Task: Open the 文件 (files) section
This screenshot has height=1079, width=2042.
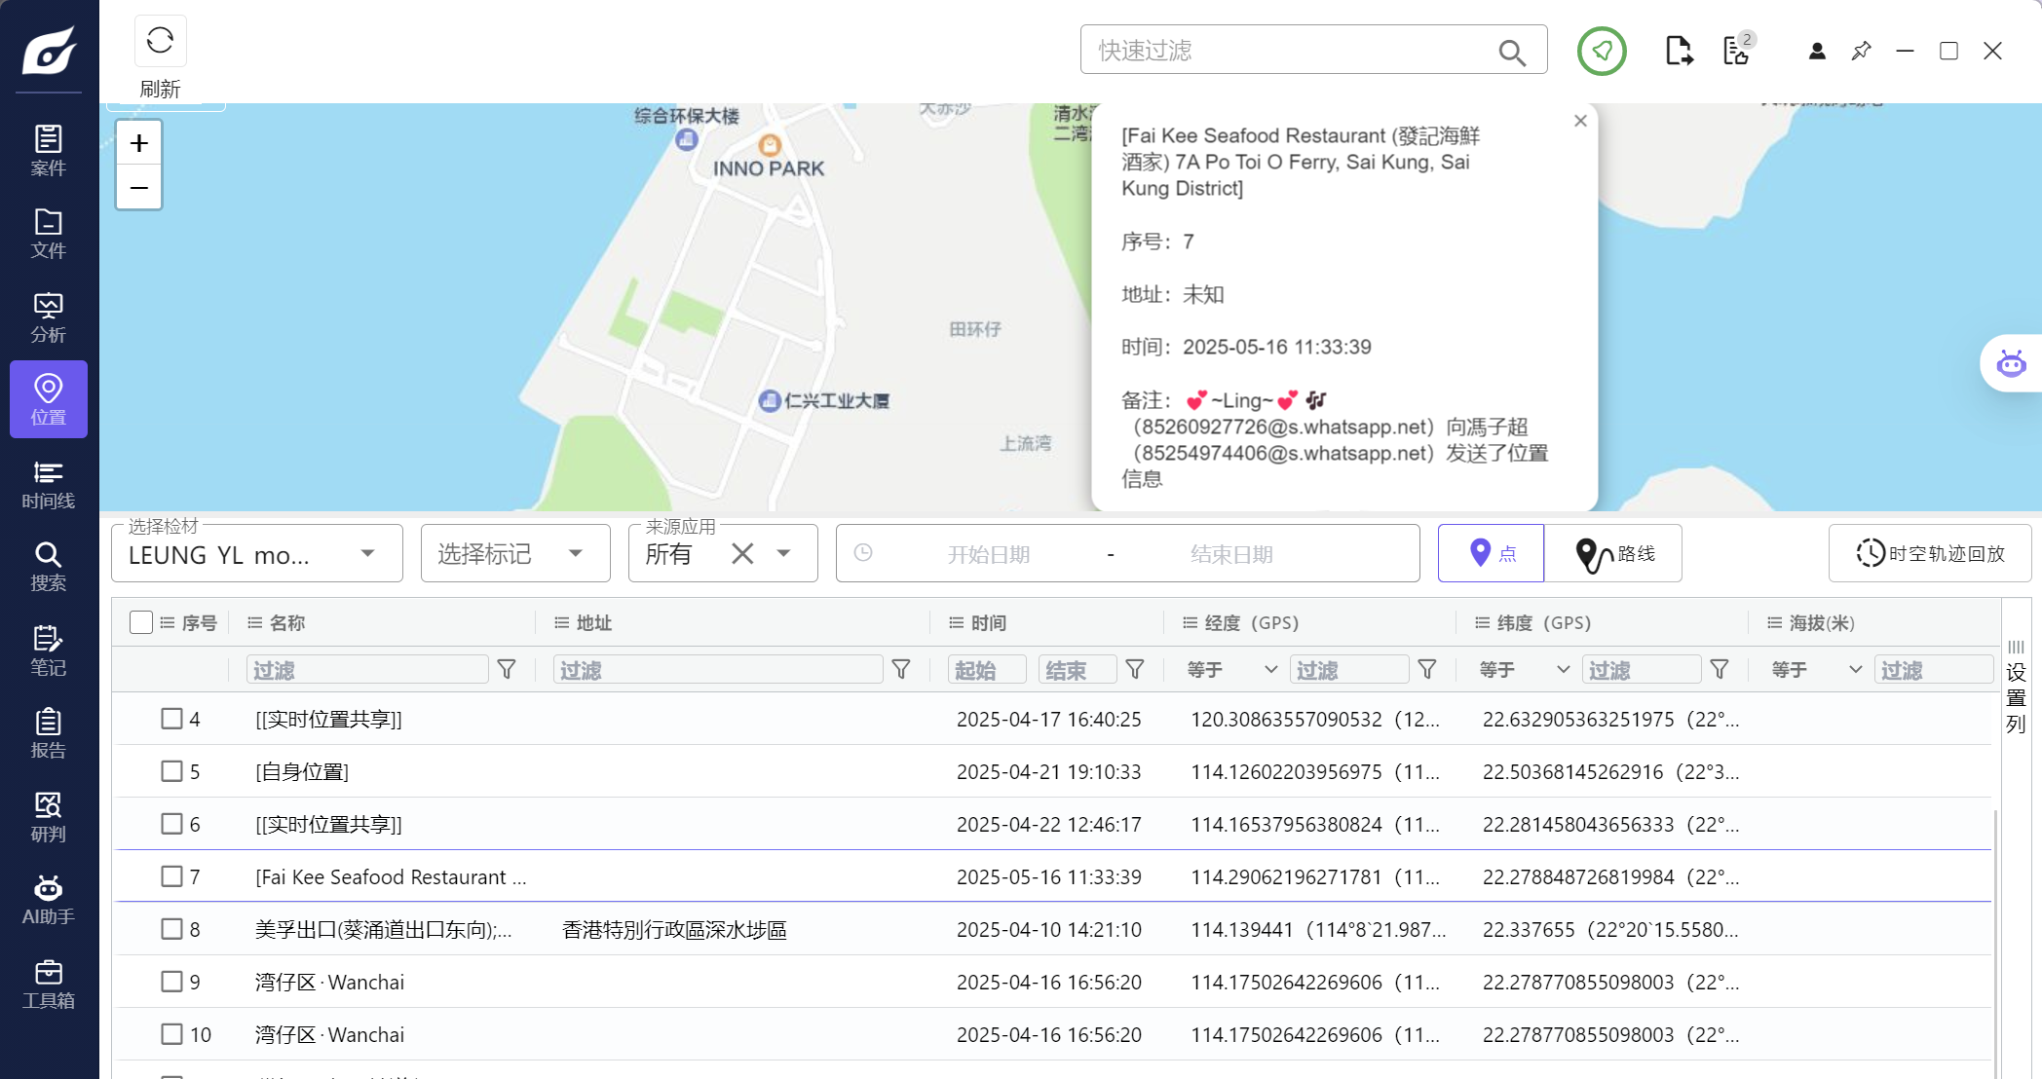Action: click(48, 234)
